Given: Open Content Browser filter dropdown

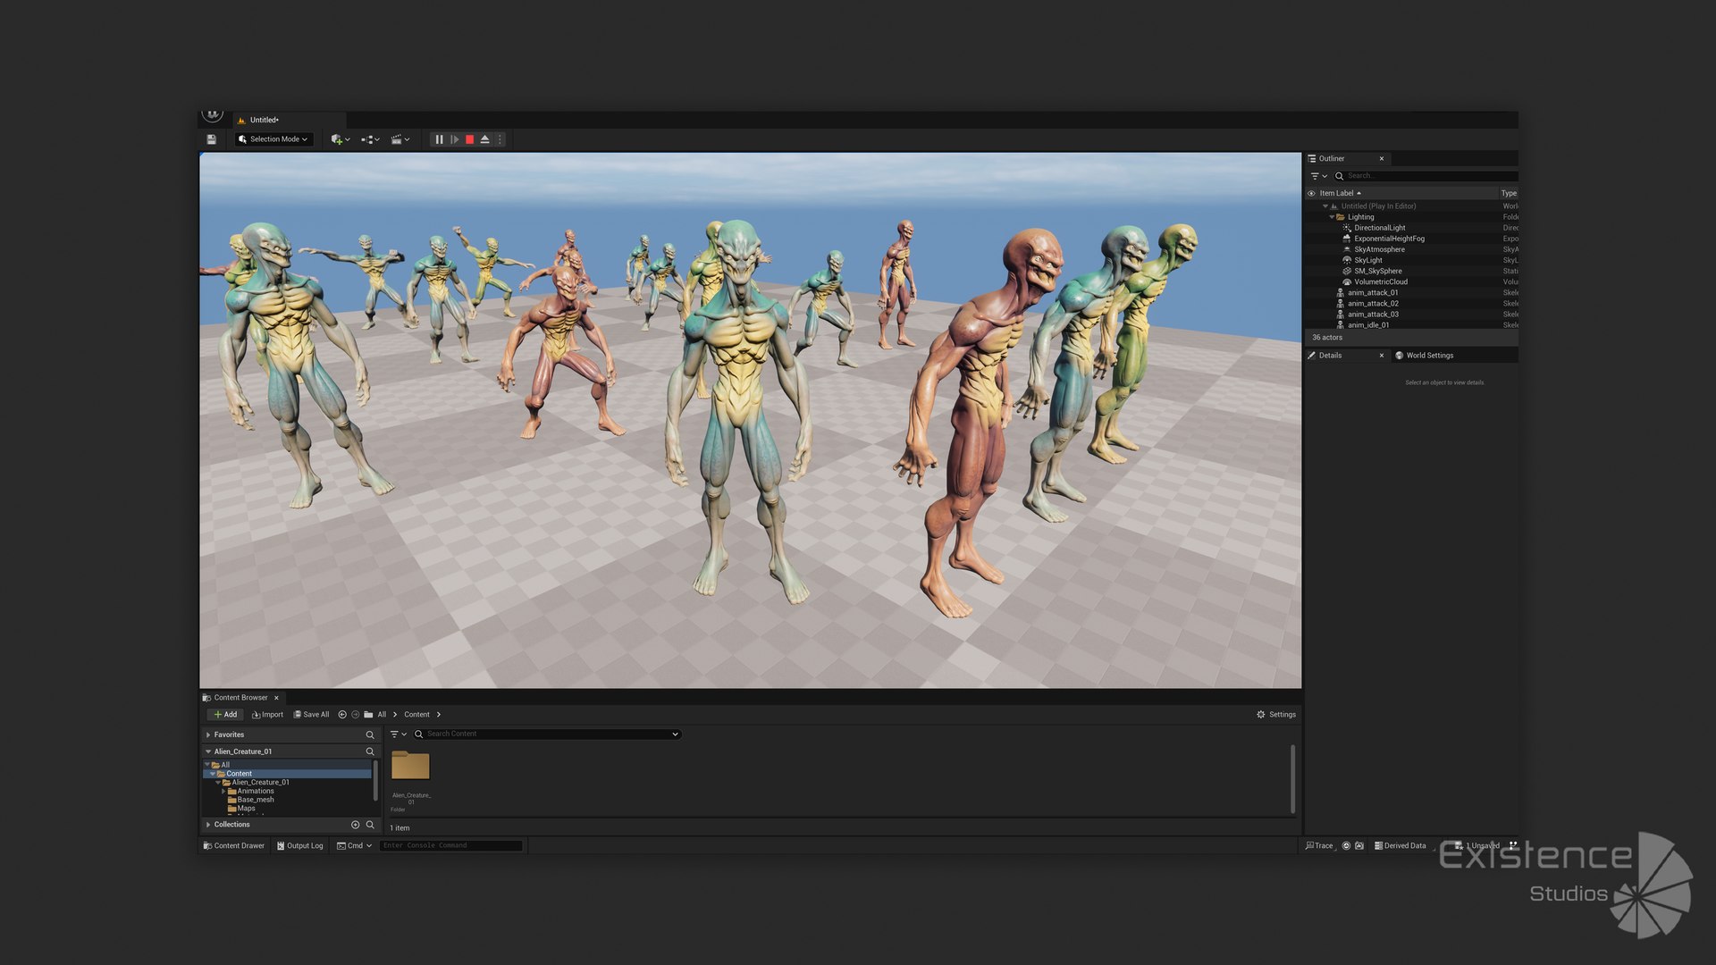Looking at the screenshot, I should coord(399,734).
